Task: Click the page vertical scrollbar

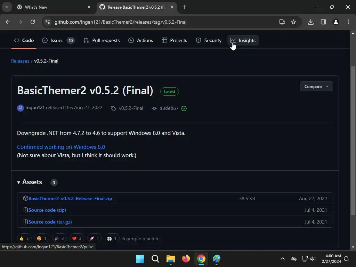Action: [353, 140]
